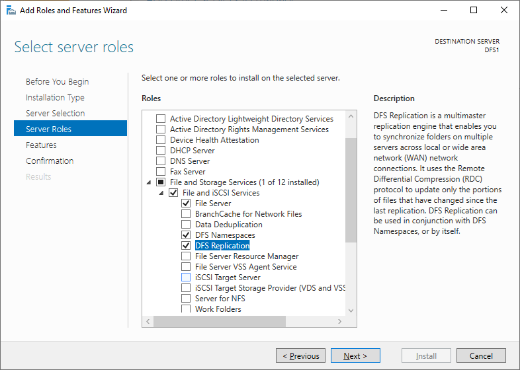This screenshot has height=370, width=520.
Task: Select File Server Resource Manager label
Action: 247,256
